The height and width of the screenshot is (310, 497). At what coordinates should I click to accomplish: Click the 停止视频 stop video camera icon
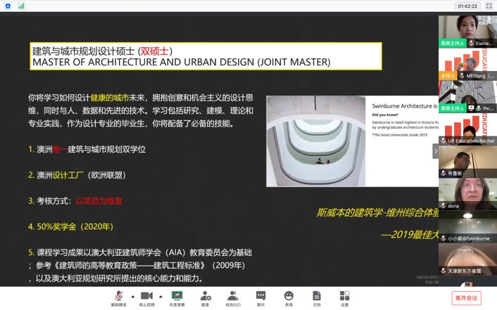[x=146, y=296]
